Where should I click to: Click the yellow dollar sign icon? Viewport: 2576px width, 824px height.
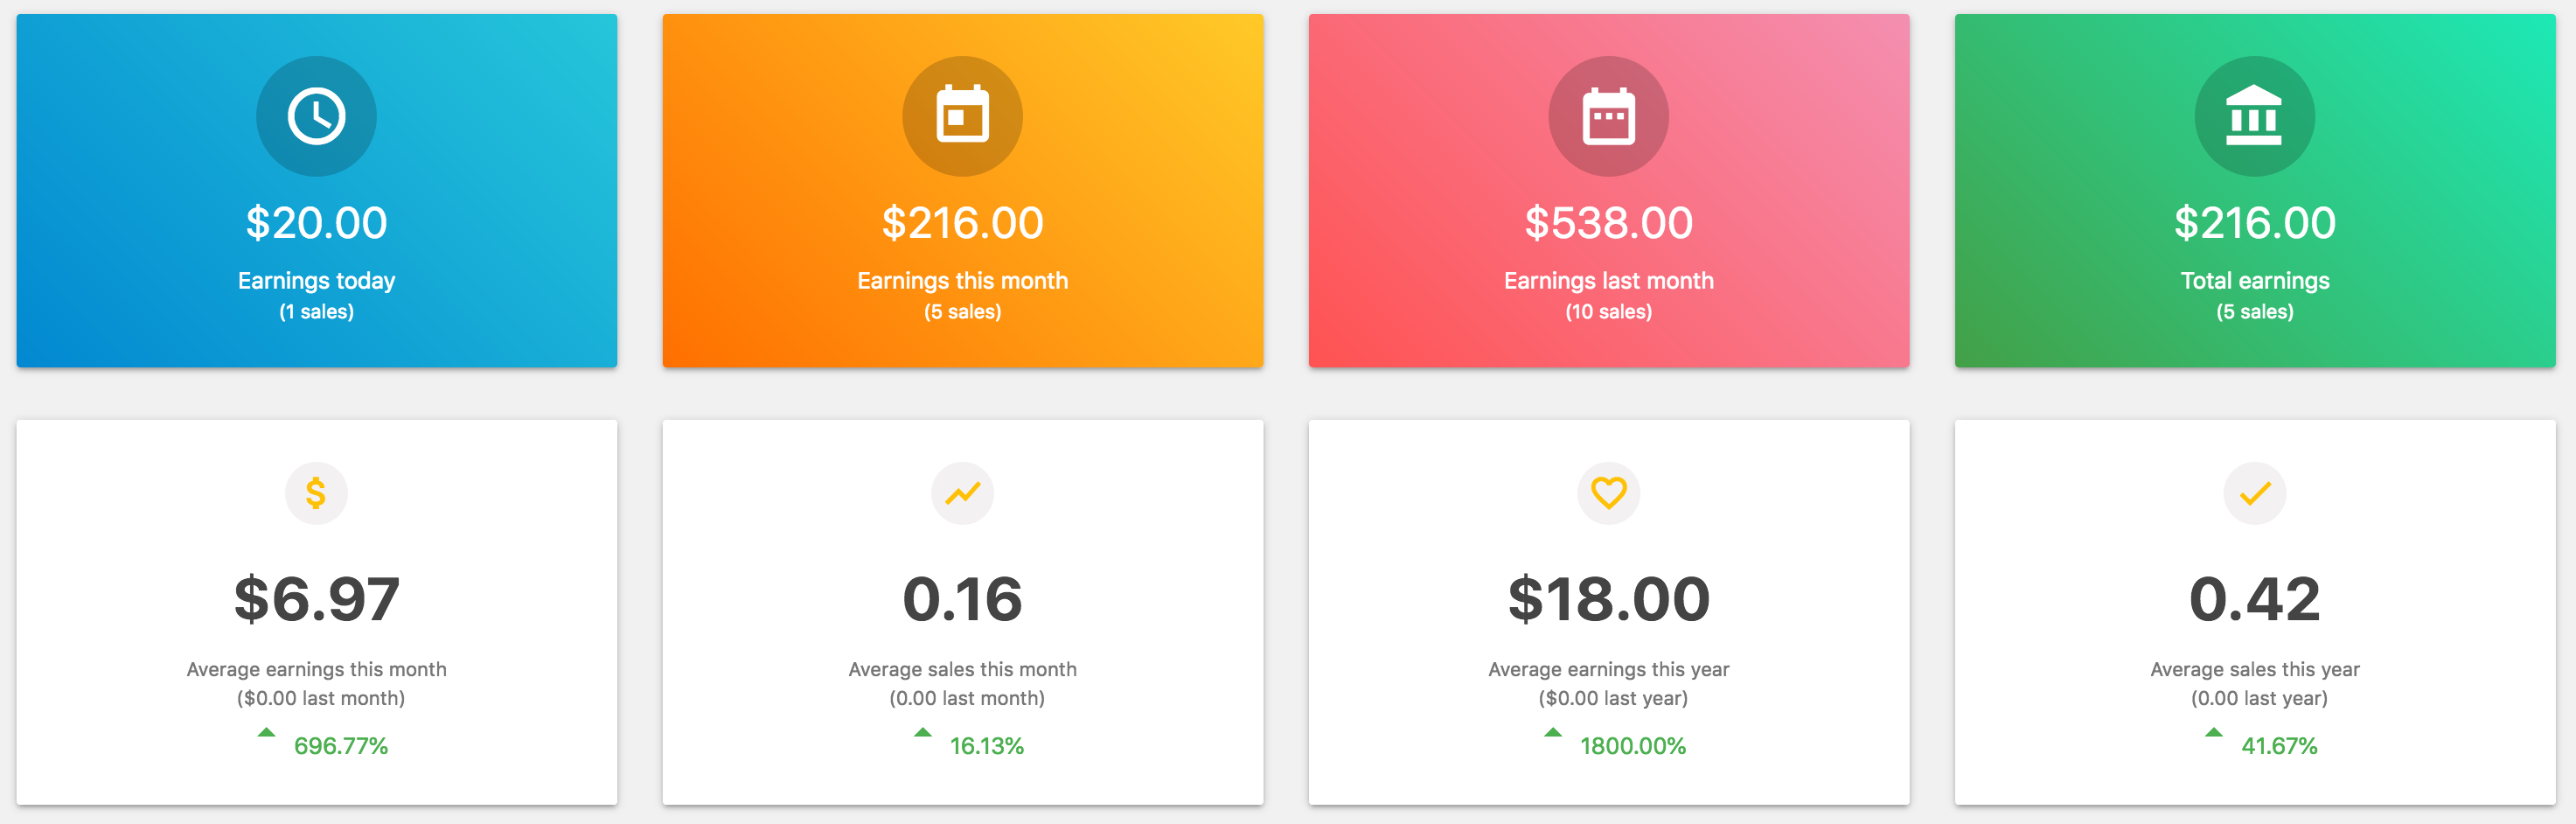(316, 493)
